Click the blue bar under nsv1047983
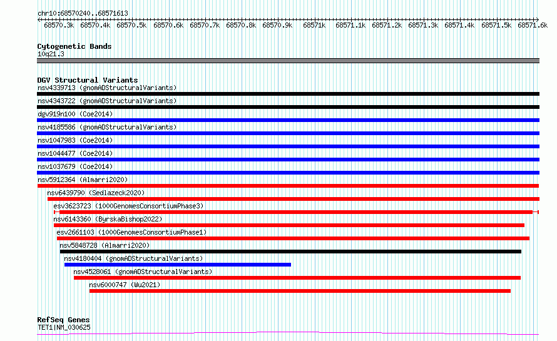 [288, 146]
